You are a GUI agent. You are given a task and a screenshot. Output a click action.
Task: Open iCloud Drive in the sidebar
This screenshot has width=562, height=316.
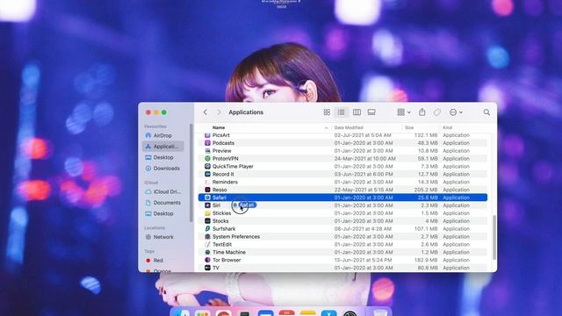click(x=163, y=191)
